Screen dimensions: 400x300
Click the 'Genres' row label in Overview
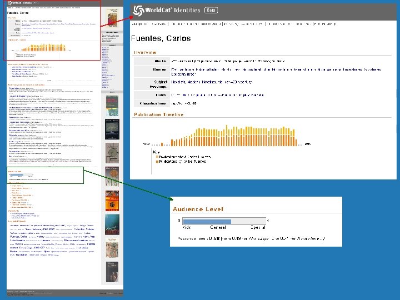(x=160, y=69)
